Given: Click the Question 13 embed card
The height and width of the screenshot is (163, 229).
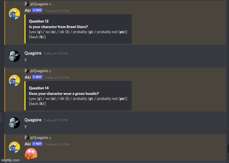Looking at the screenshot, I should pos(78,29).
